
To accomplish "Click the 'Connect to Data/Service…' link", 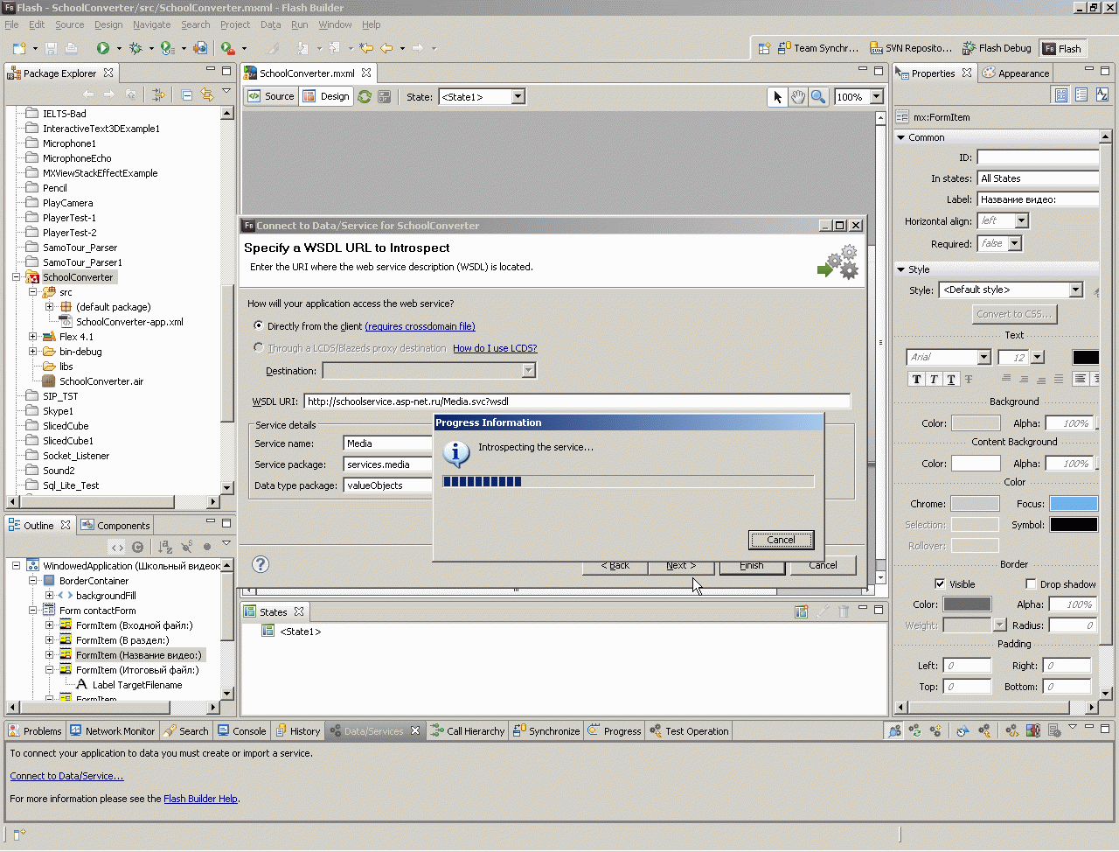I will click(66, 776).
